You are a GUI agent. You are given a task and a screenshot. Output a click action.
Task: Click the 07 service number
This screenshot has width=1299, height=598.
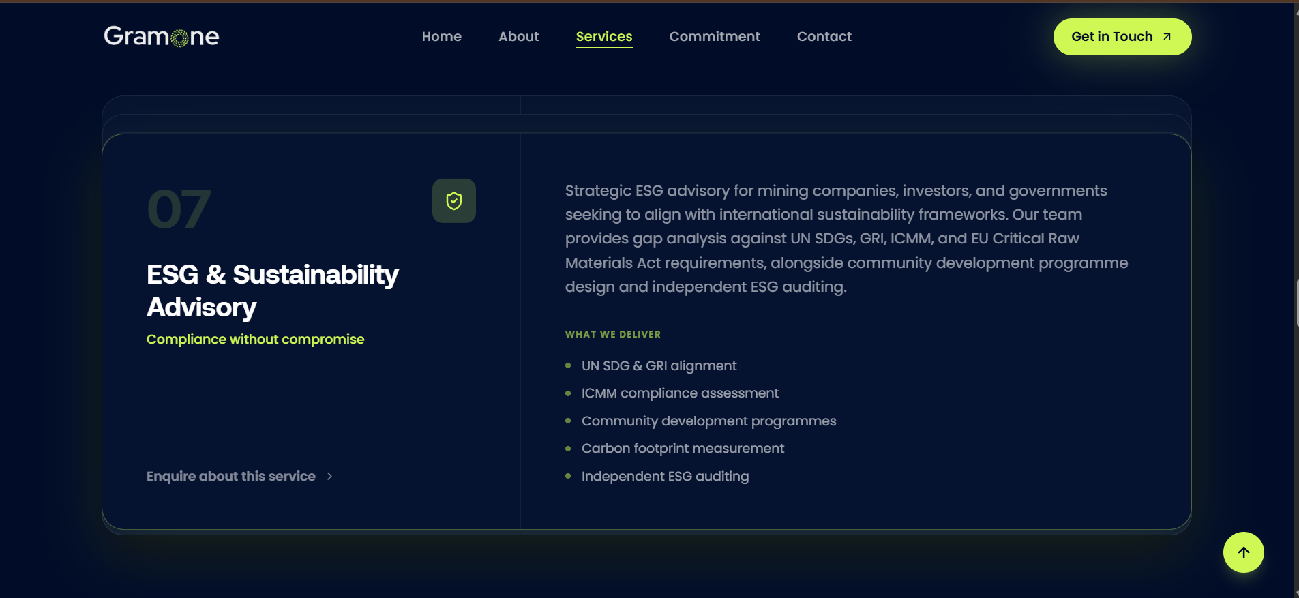click(179, 209)
